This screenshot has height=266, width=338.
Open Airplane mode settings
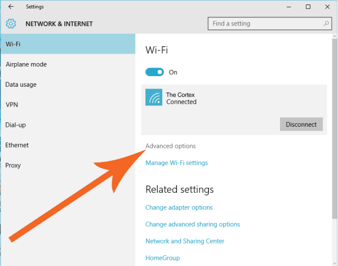coord(68,64)
